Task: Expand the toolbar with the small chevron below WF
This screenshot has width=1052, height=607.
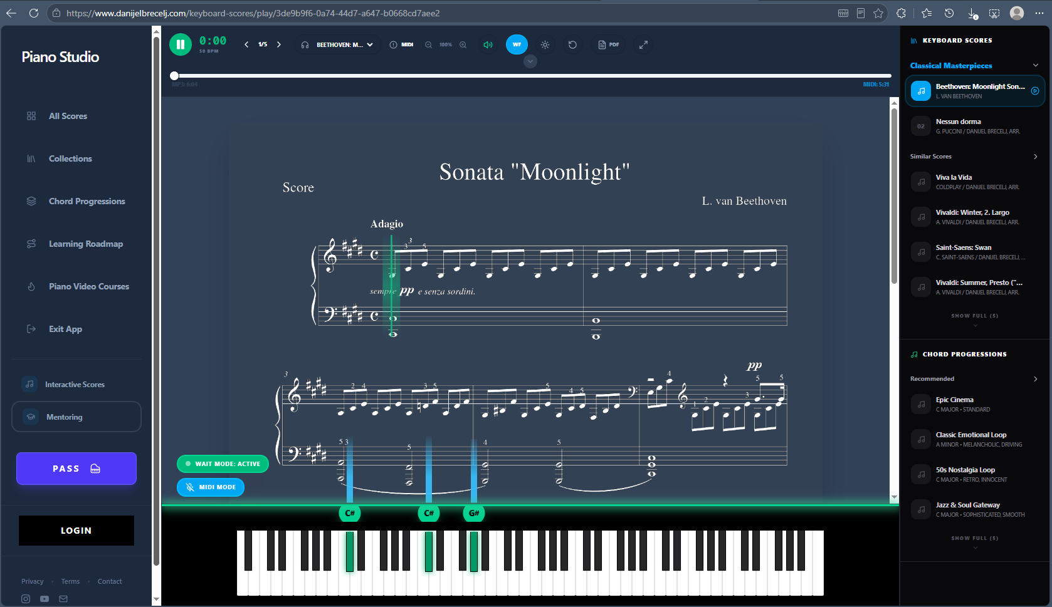Action: [530, 61]
